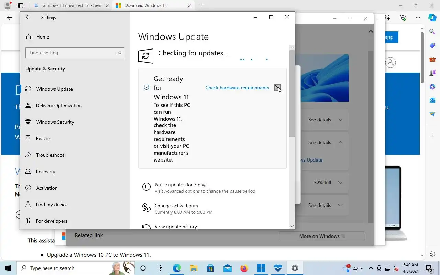440x275 pixels.
Task: Click the Settings gear in taskbar
Action: pos(295,268)
